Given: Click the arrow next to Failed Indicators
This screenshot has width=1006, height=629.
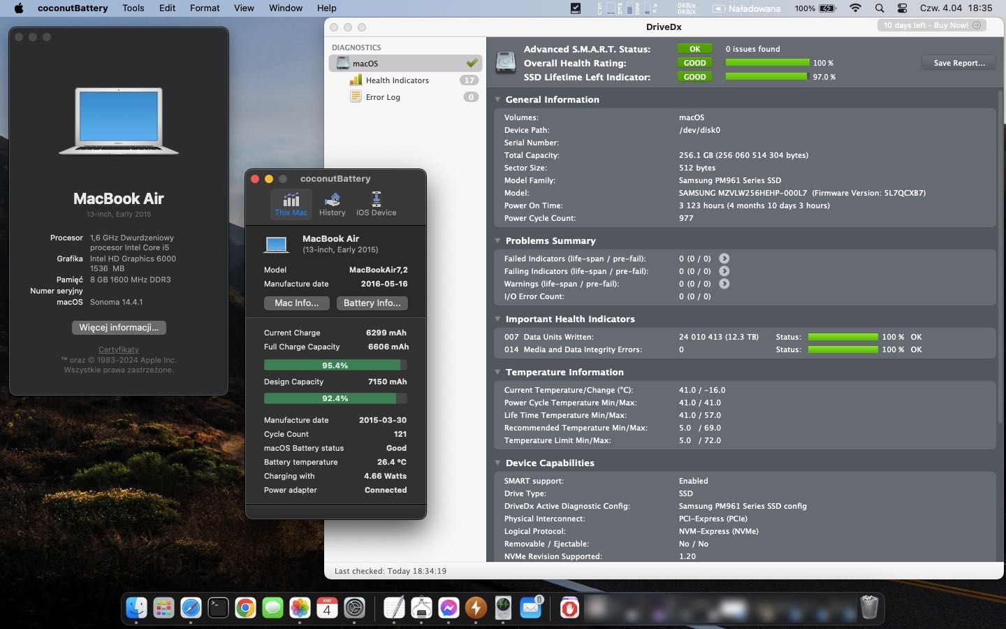Looking at the screenshot, I should (724, 259).
